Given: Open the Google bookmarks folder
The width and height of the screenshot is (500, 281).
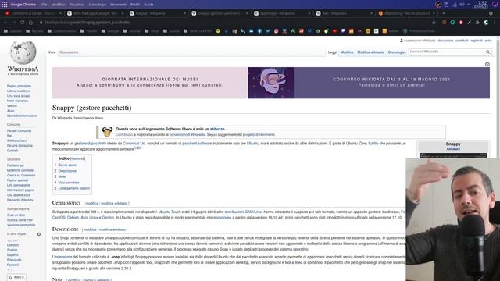Looking at the screenshot, I should point(110,31).
